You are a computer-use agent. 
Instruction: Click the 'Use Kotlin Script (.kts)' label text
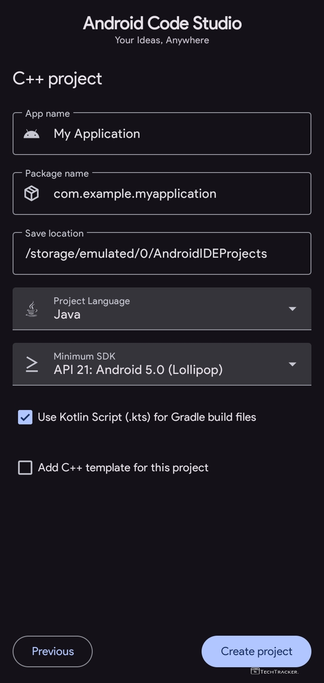point(147,417)
